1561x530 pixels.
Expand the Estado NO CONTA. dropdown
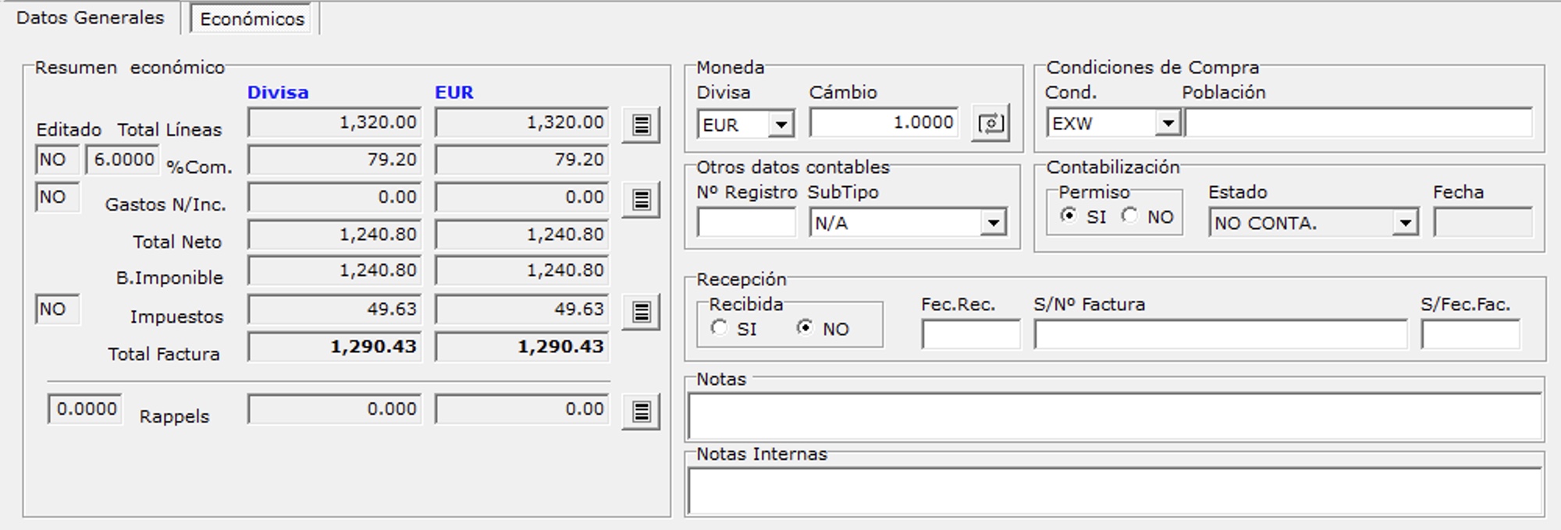click(1405, 224)
